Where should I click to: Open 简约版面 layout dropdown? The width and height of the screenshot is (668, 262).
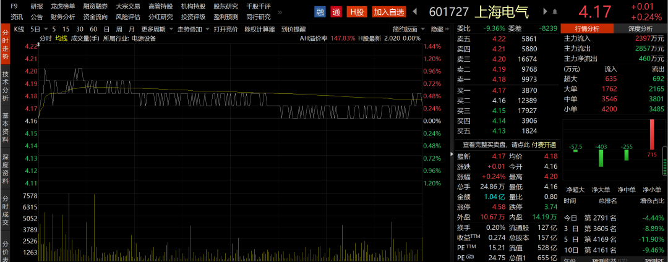click(409, 29)
